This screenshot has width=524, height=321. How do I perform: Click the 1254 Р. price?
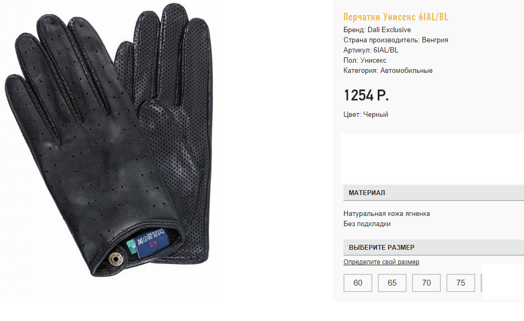(x=366, y=95)
